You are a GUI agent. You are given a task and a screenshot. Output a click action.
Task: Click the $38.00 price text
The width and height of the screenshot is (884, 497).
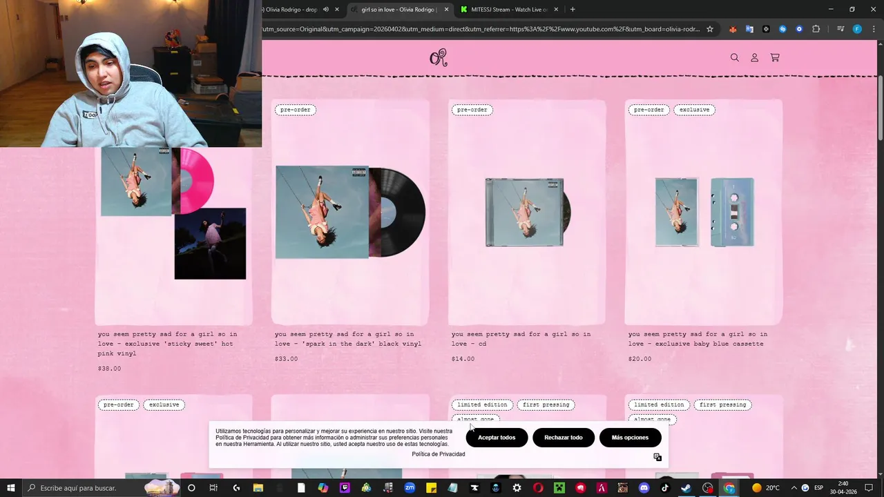point(109,369)
